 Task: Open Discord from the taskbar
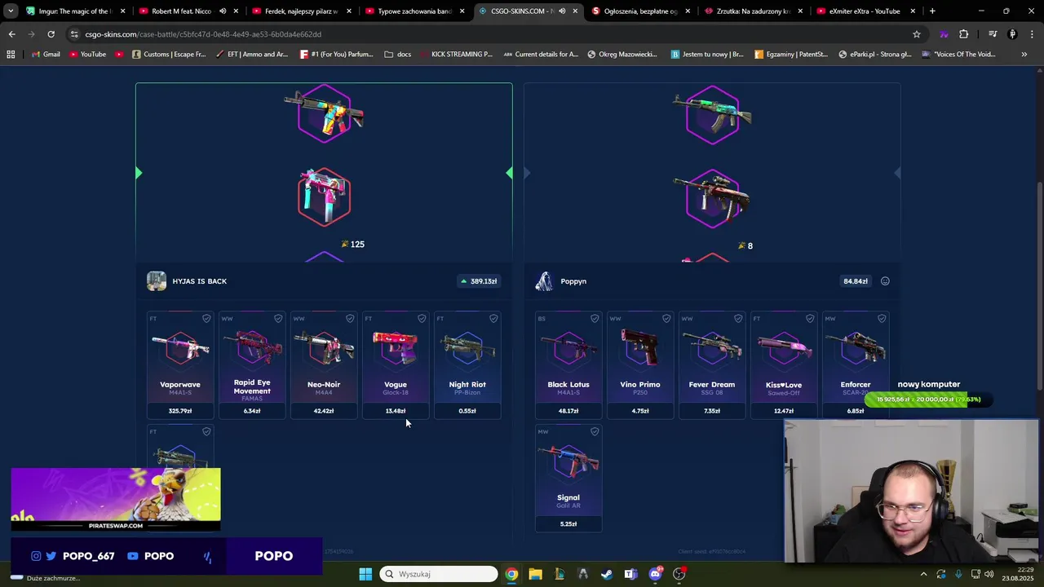[655, 574]
